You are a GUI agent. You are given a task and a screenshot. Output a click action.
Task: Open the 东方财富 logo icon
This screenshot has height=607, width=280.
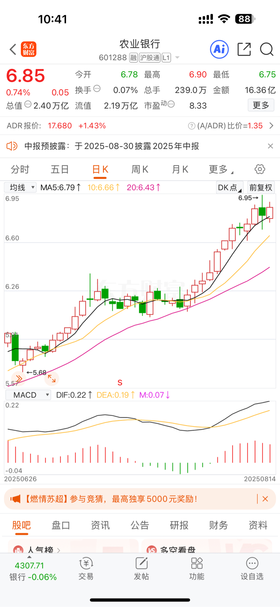coord(29,49)
